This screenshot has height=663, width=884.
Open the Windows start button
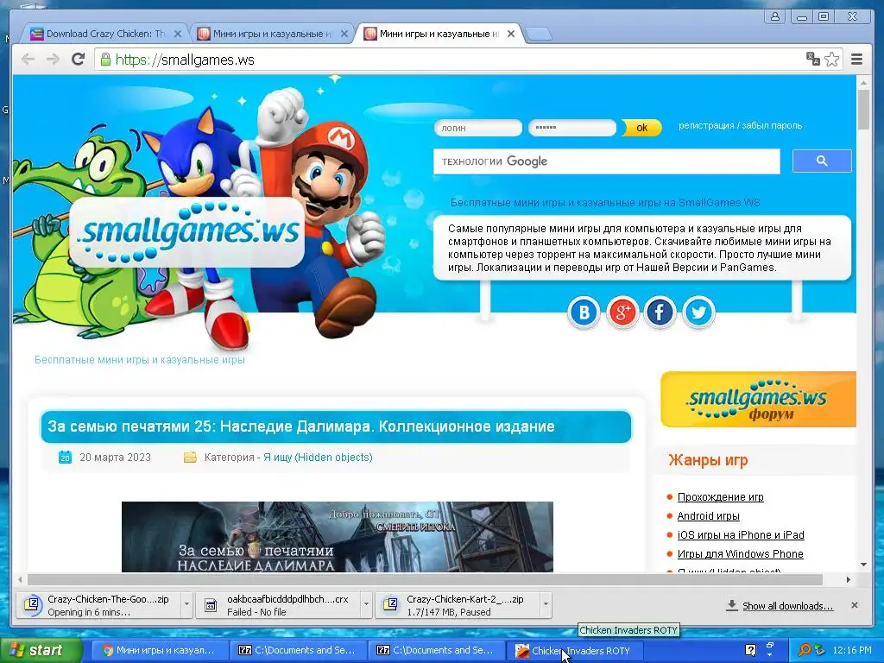point(41,650)
